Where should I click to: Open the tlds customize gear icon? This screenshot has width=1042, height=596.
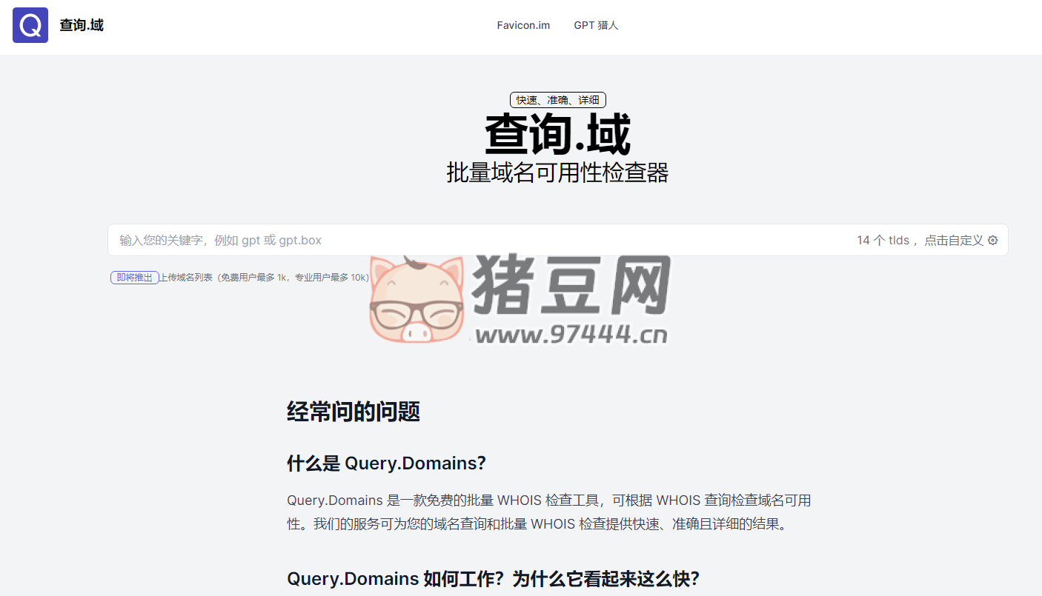point(993,241)
